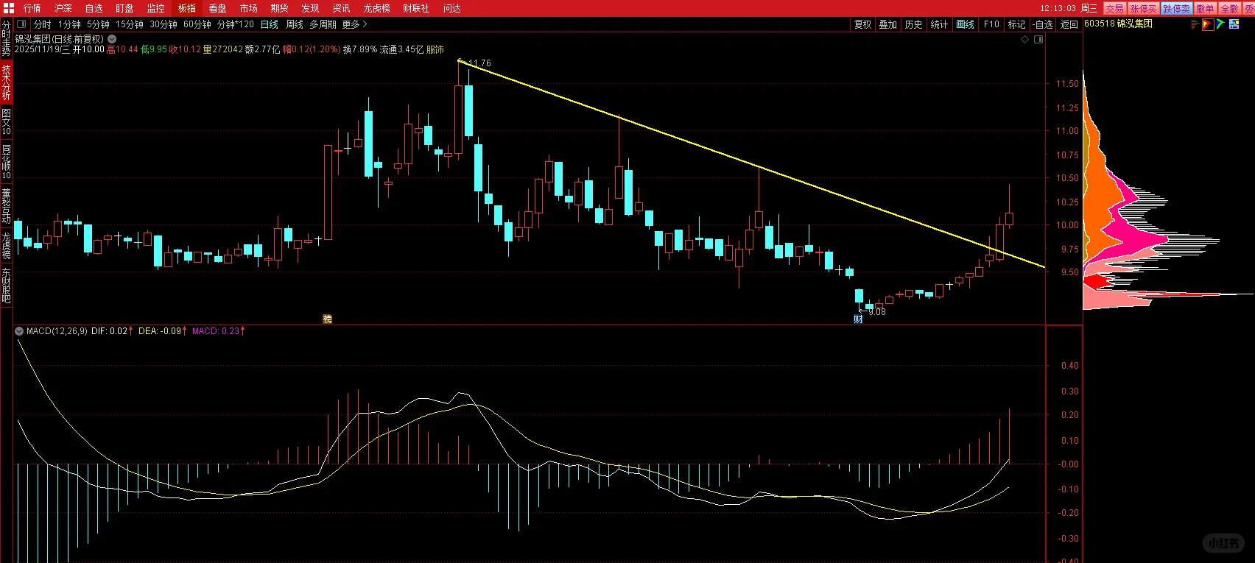Open the 董秘互动 side tab

tap(6, 206)
